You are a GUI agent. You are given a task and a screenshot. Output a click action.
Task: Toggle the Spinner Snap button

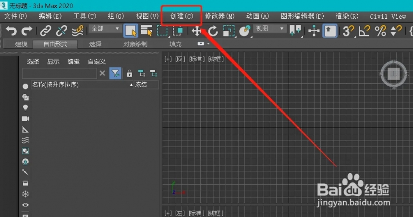[396, 31]
